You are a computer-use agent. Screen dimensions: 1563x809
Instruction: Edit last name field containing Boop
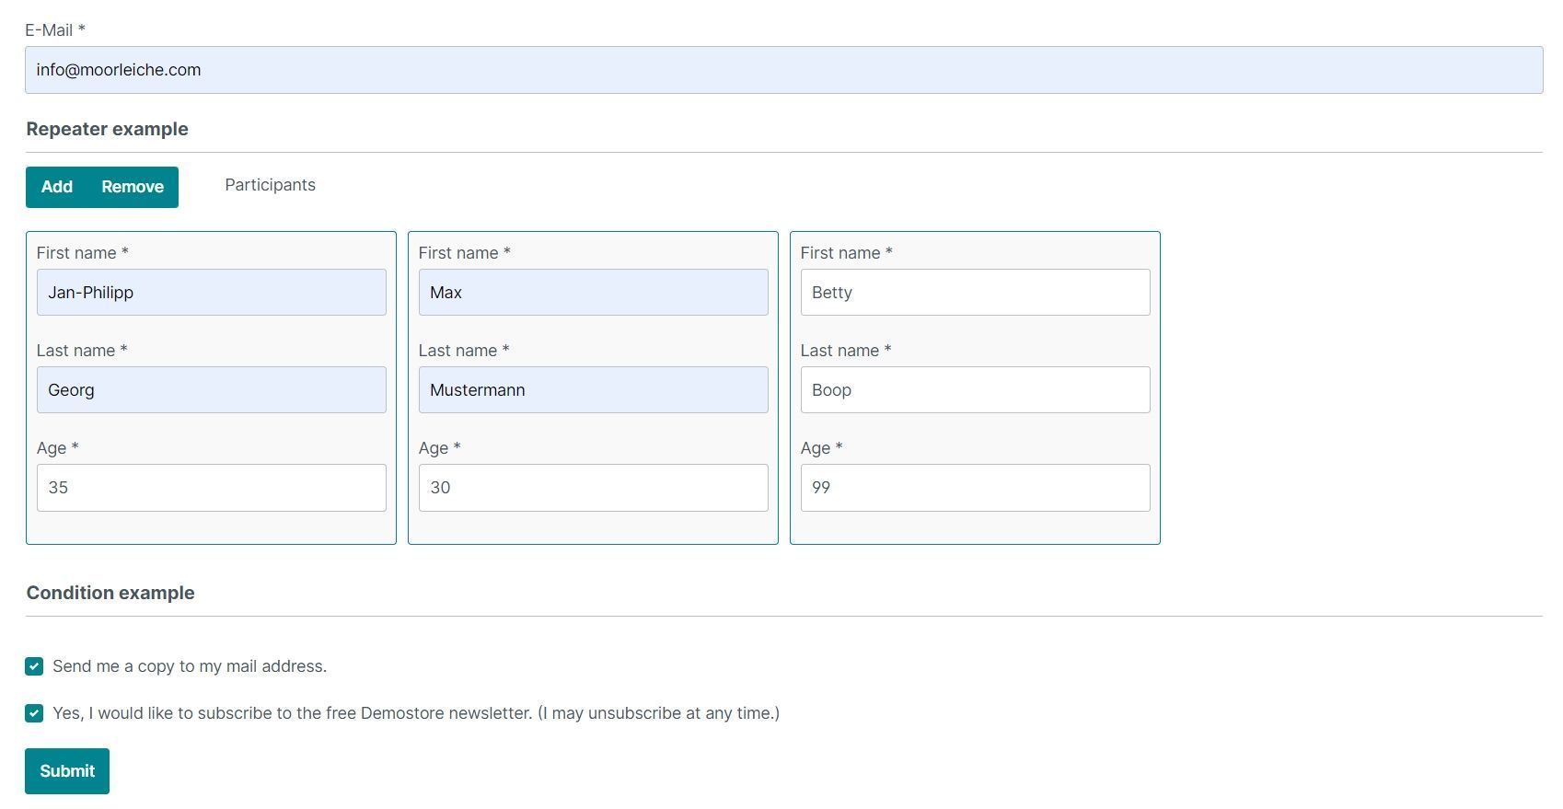975,390
